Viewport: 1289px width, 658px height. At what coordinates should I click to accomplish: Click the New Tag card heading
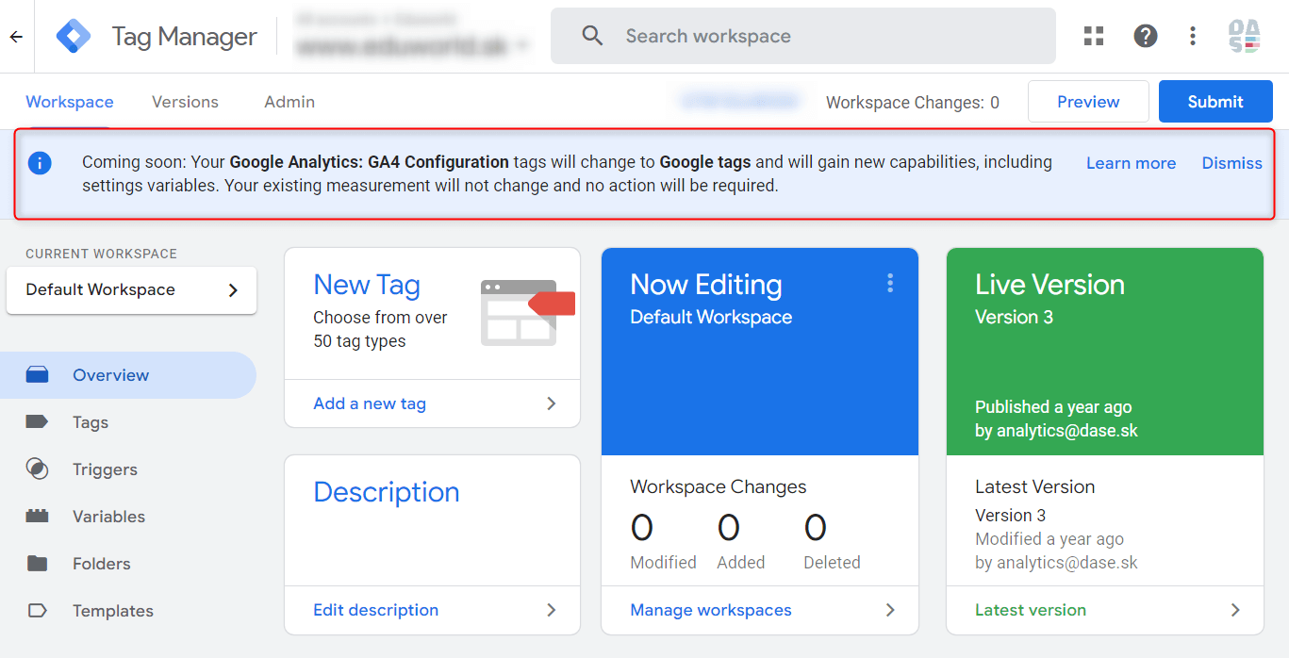tap(367, 285)
